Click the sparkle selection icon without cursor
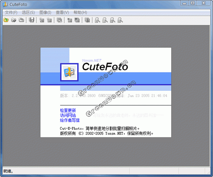 tap(49, 20)
